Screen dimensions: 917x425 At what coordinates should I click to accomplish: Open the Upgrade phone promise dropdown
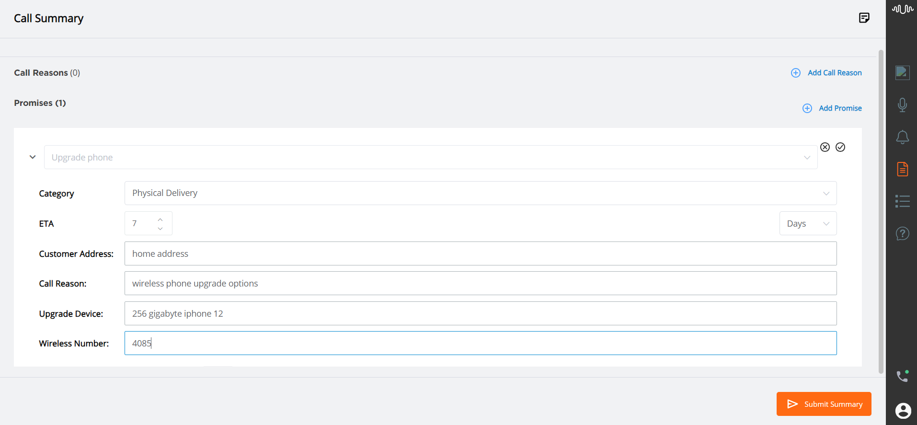click(x=431, y=157)
